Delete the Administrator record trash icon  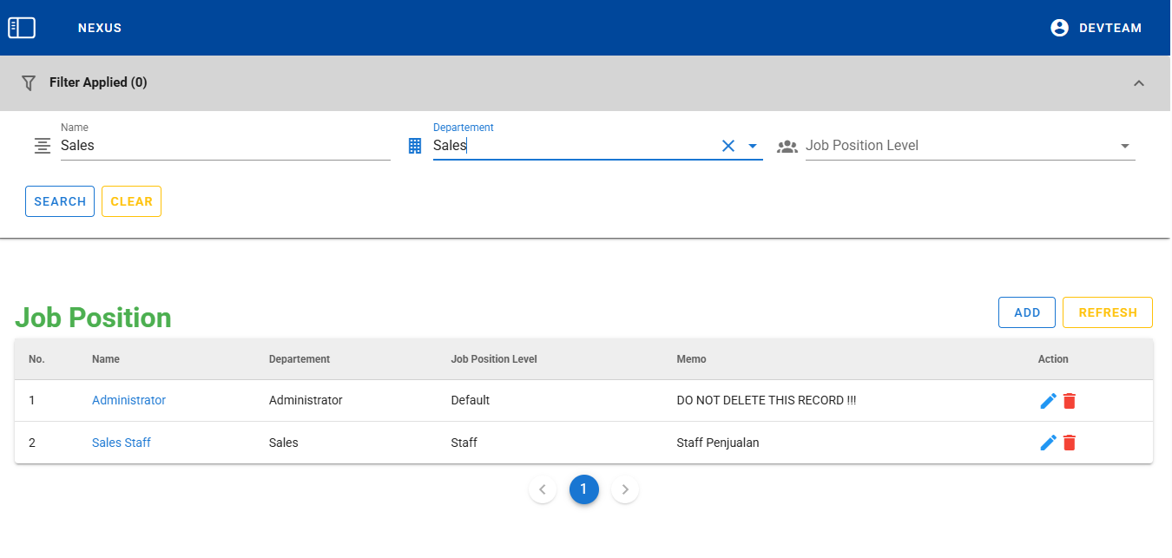[1070, 401]
